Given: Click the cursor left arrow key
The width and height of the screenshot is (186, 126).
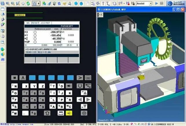Looking at the screenshot, I should pos(80,100).
